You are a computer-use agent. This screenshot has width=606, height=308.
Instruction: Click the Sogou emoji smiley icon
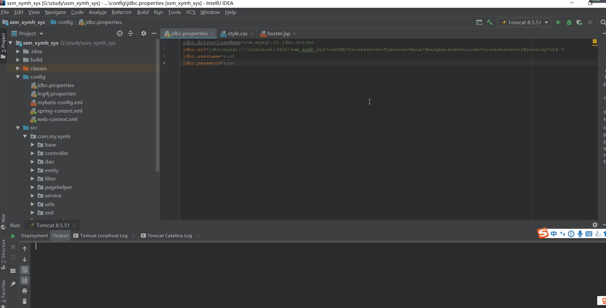[571, 234]
